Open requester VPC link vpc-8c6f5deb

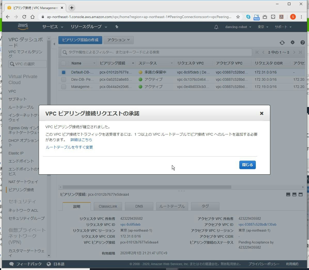point(130,225)
